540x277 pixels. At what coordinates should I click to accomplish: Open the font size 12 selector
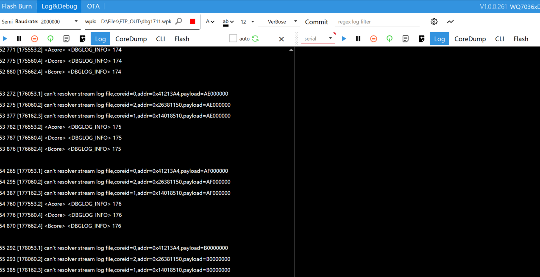click(245, 22)
